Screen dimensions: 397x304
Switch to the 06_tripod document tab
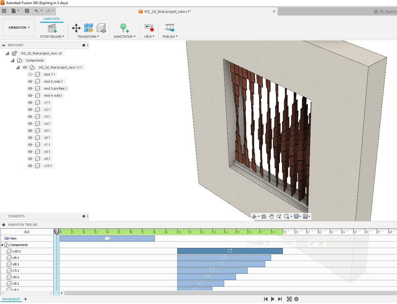coord(385,11)
